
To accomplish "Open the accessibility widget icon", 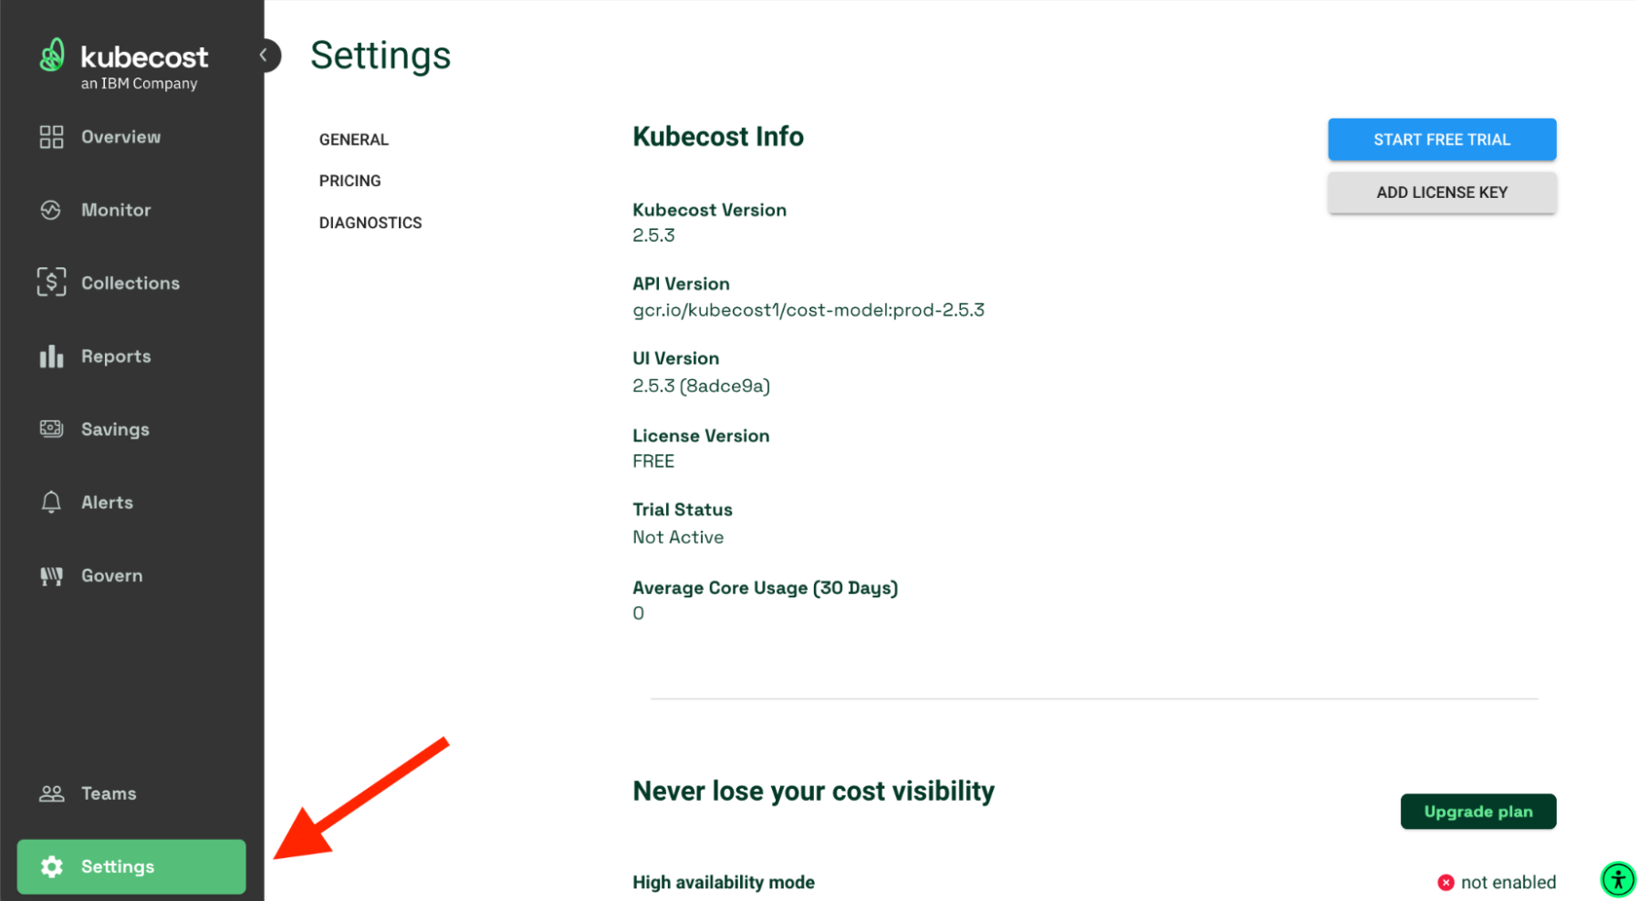I will 1618,880.
